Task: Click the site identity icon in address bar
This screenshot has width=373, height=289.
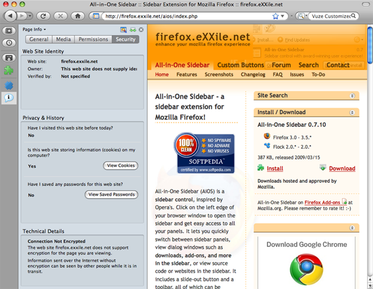Action: (x=96, y=16)
